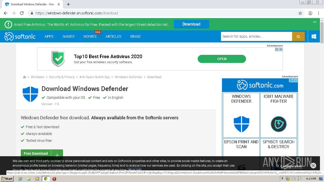Open the Chrome profile avatar
The image size is (324, 182).
click(310, 13)
